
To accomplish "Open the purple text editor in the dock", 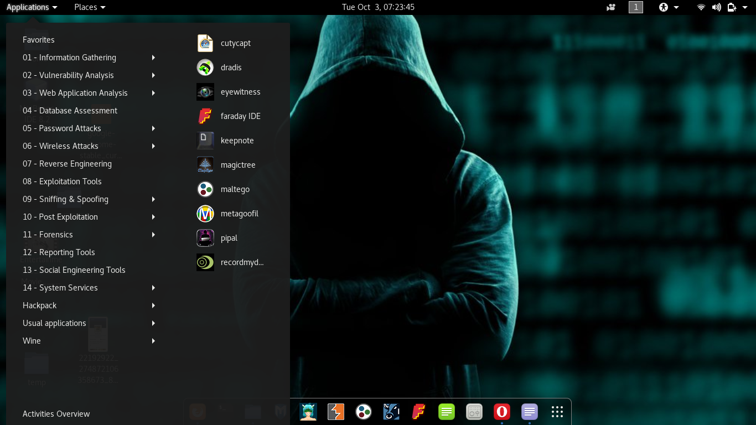I will point(530,412).
